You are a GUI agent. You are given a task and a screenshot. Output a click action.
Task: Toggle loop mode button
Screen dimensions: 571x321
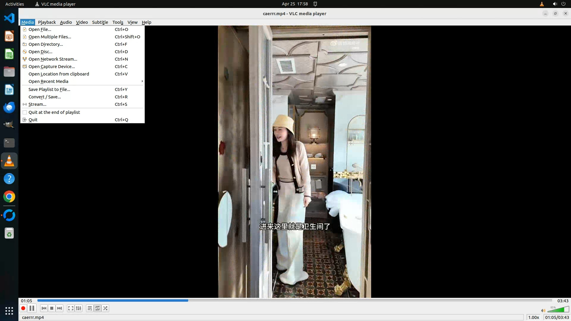coord(98,309)
